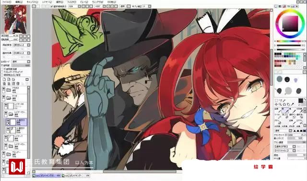
Task: Create a new normal layer
Action: click(x=4, y=79)
